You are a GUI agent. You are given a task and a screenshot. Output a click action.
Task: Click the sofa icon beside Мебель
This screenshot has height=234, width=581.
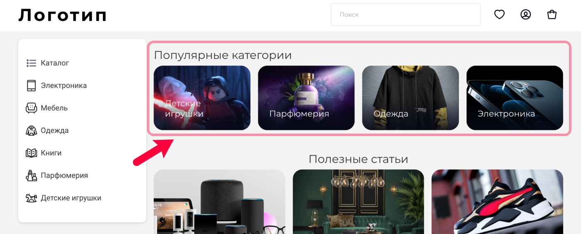[32, 108]
